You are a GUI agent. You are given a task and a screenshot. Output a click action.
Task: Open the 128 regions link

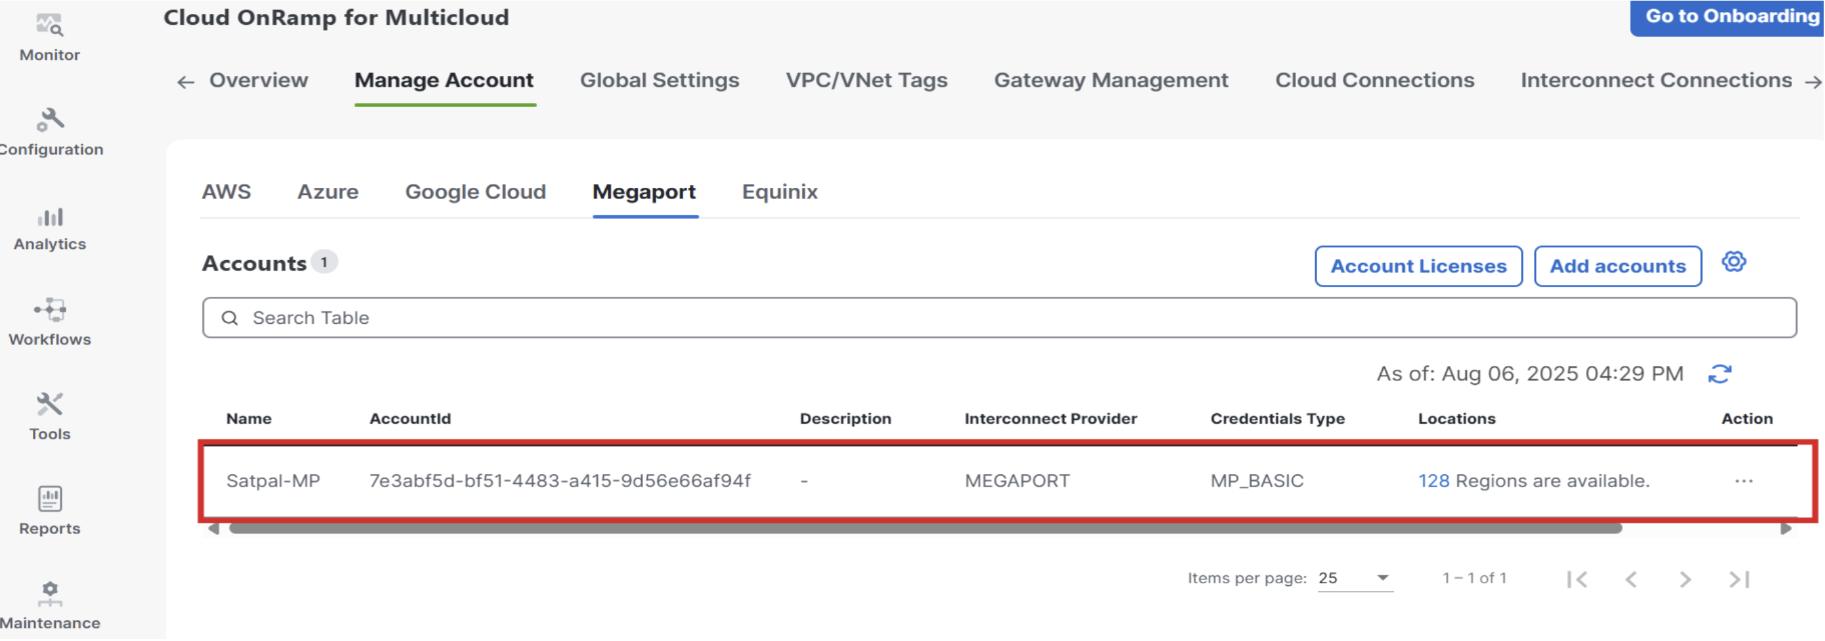tap(1433, 482)
